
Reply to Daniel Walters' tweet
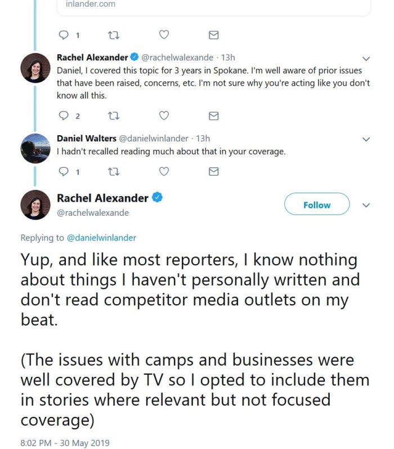click(x=64, y=171)
